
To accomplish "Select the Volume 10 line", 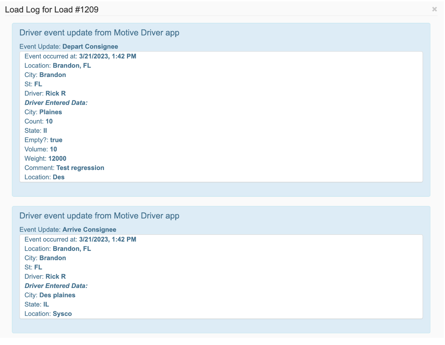I will pyautogui.click(x=41, y=149).
